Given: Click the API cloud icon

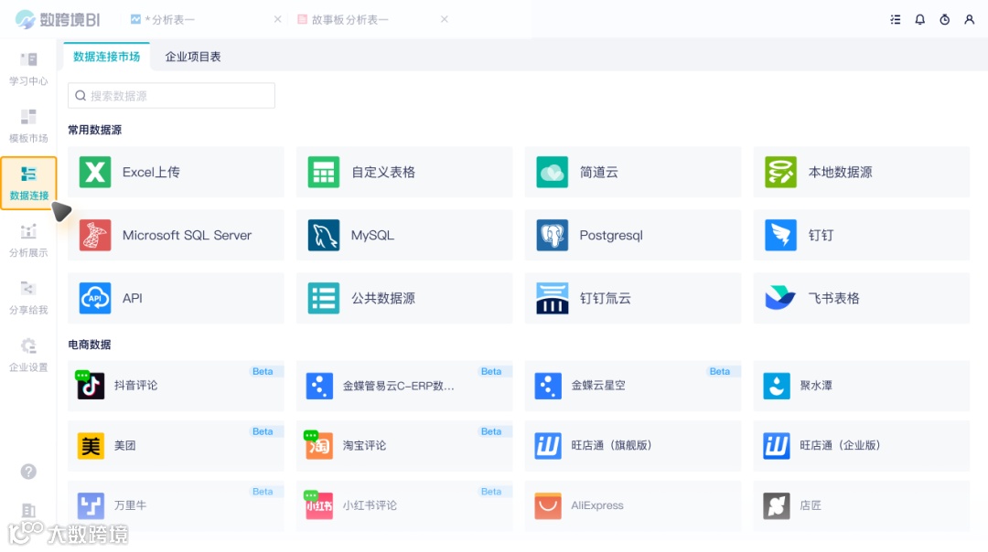Looking at the screenshot, I should (95, 298).
